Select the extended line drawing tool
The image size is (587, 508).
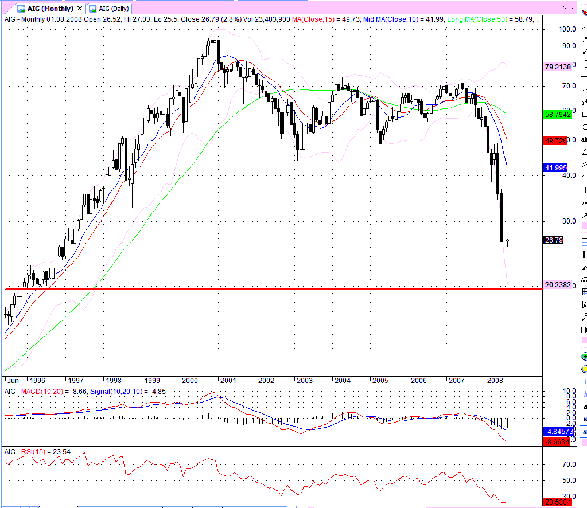[584, 52]
